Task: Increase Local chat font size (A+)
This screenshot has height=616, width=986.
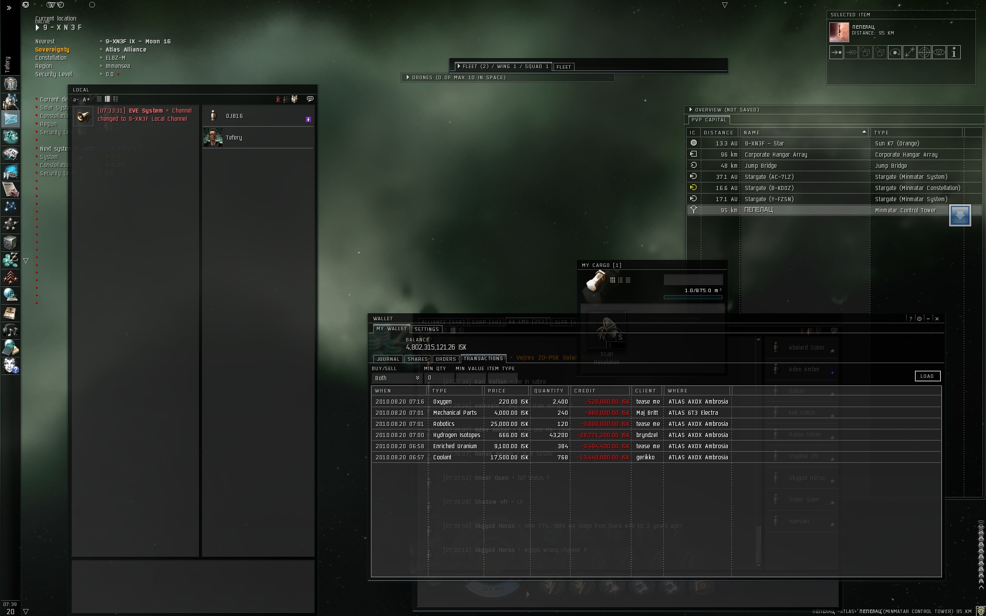Action: [x=86, y=99]
